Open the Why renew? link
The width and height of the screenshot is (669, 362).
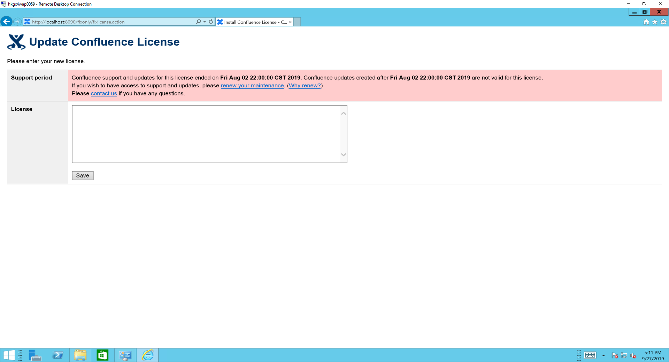click(305, 86)
